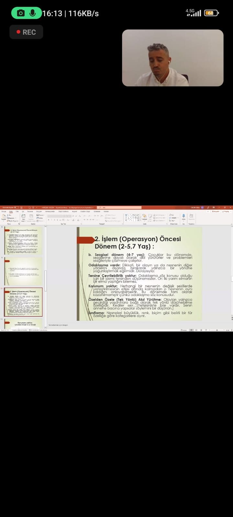This screenshot has width=233, height=517.
Task: Click the notes area 'Not eklemek için tıklayın'
Action: pyautogui.click(x=58, y=325)
